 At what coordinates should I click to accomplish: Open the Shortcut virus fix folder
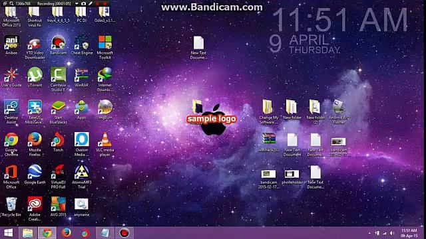35,17
